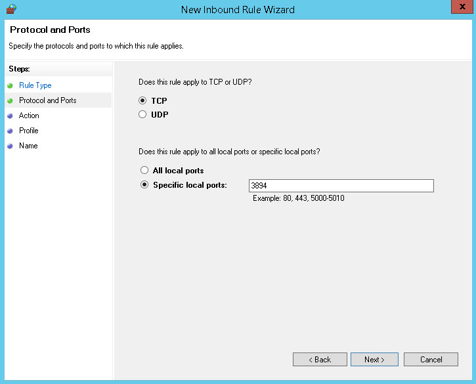Screen dimensions: 476x384
Task: Select the UDP protocol radio button
Action: (x=142, y=114)
